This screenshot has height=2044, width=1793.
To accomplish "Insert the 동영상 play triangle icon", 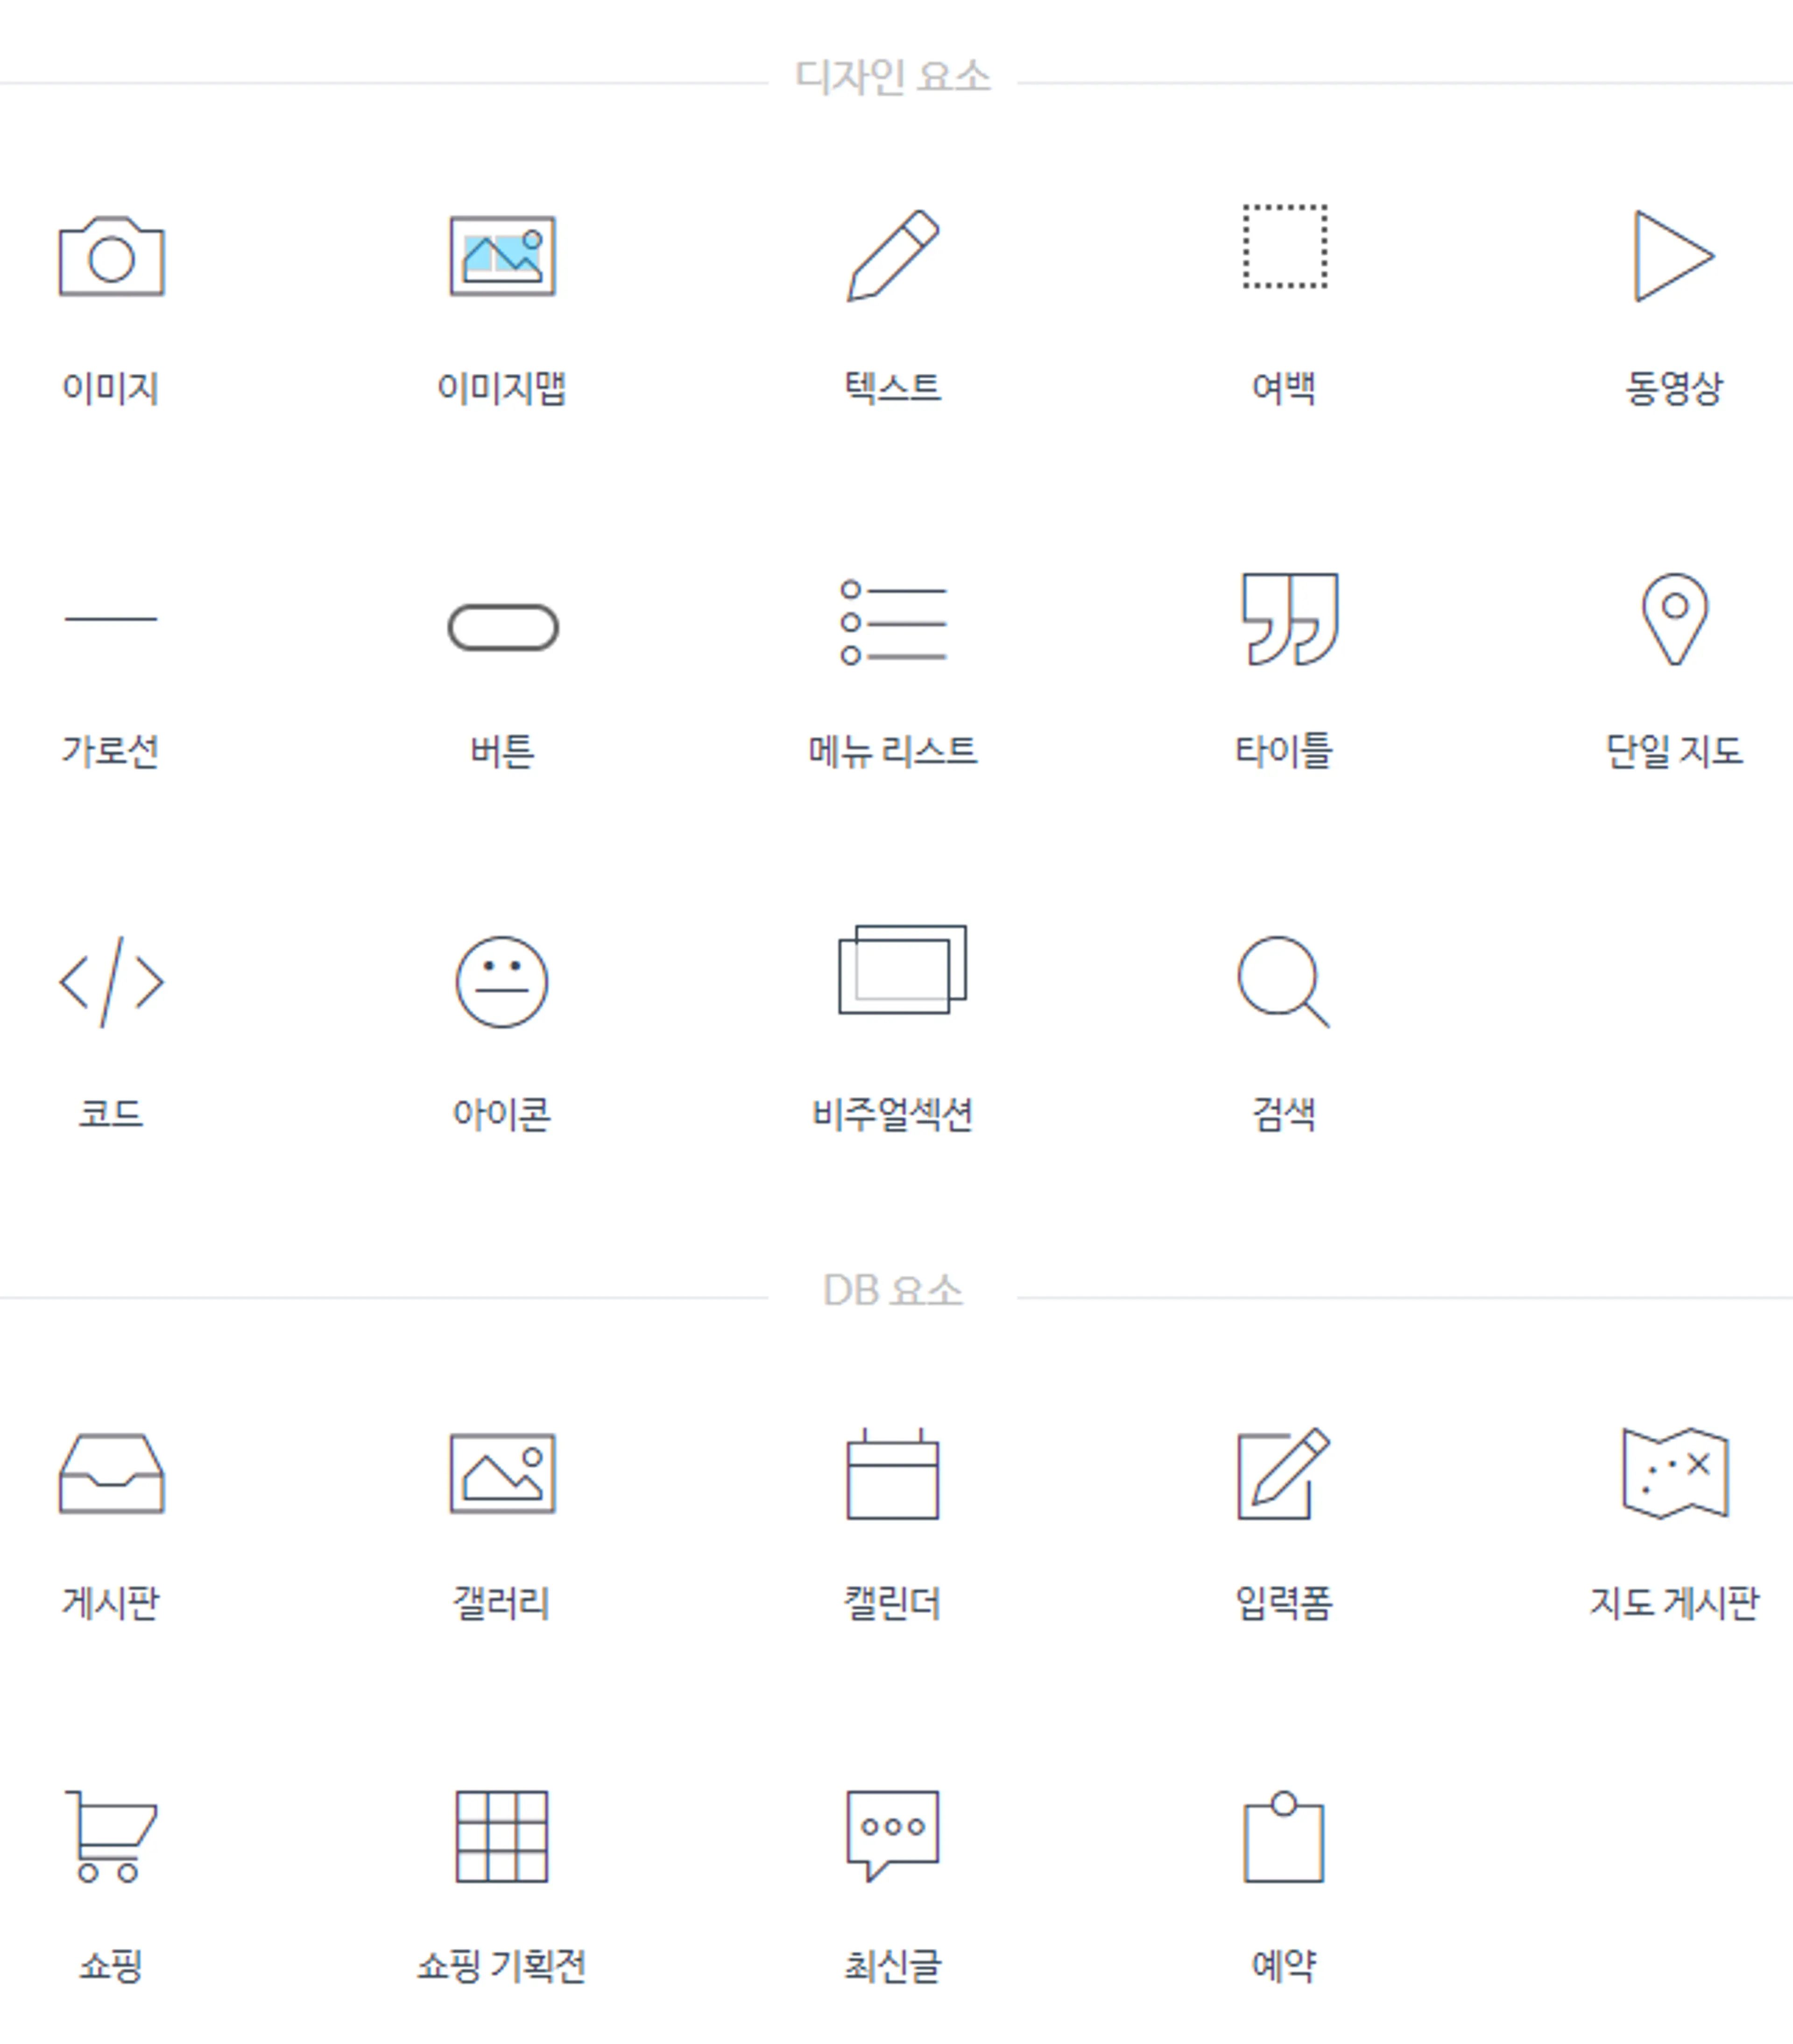I will point(1675,255).
